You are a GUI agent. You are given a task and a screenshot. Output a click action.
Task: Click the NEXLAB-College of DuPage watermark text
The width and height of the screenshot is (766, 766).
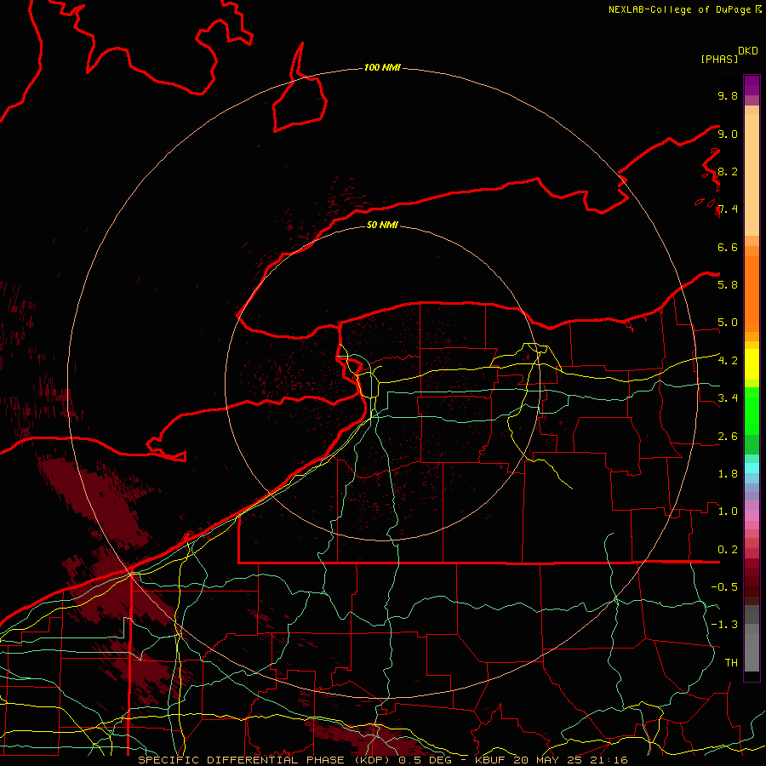pos(680,9)
